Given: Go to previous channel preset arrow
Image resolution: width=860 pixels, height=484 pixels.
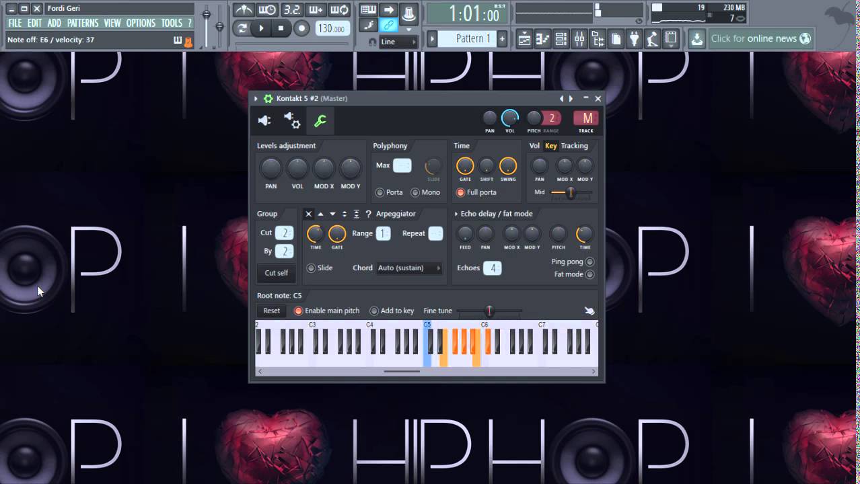Looking at the screenshot, I should point(562,99).
